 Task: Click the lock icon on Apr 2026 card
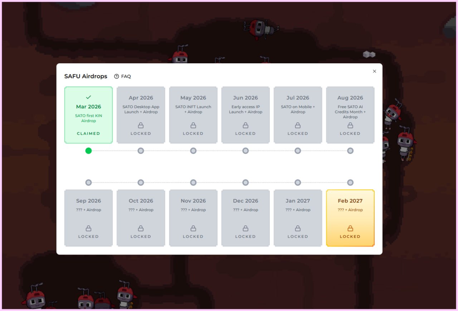tap(141, 125)
